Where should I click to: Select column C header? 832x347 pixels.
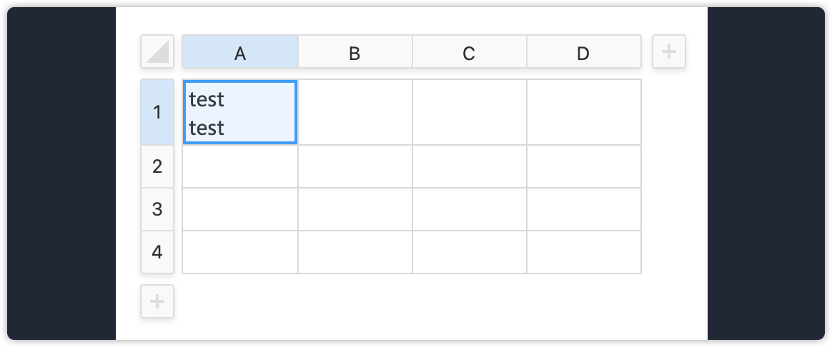469,51
